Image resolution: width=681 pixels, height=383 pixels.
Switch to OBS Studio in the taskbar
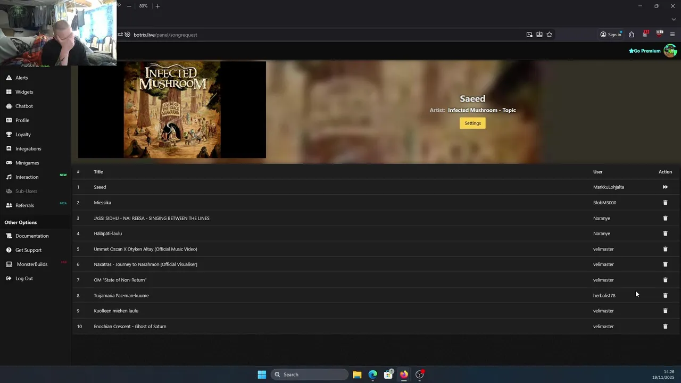(x=420, y=374)
